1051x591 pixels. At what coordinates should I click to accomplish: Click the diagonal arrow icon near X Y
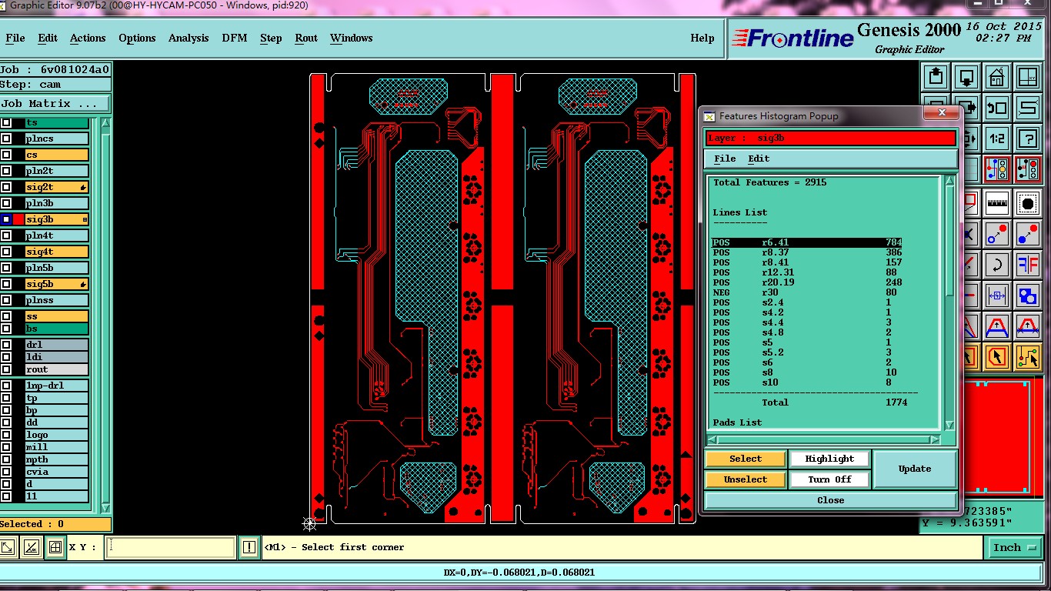(x=8, y=547)
